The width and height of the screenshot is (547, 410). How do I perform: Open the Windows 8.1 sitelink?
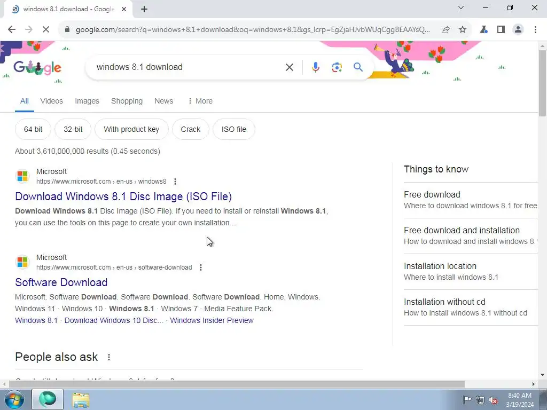click(x=36, y=320)
